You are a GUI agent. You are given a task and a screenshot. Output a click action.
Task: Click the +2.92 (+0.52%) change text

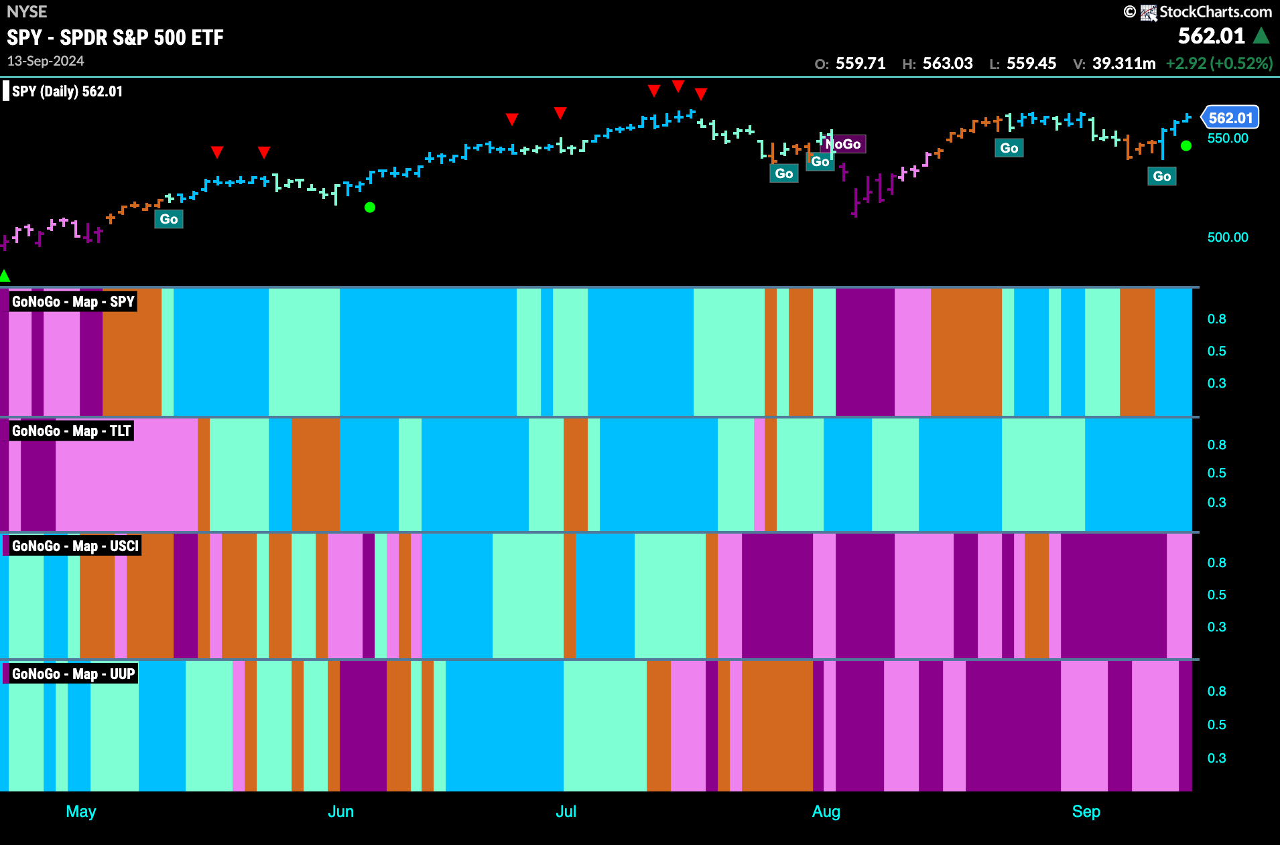(x=1219, y=64)
